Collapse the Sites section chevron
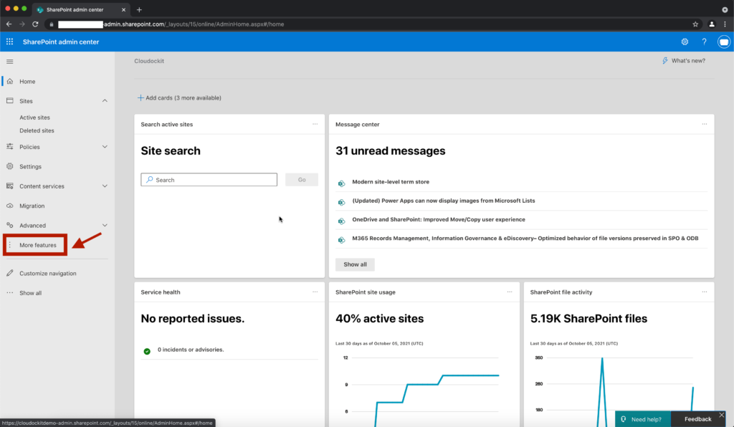The image size is (734, 427). (x=105, y=100)
